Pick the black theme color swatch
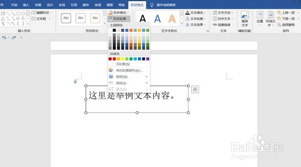Screen dimensions: 301x167 pos(114,30)
